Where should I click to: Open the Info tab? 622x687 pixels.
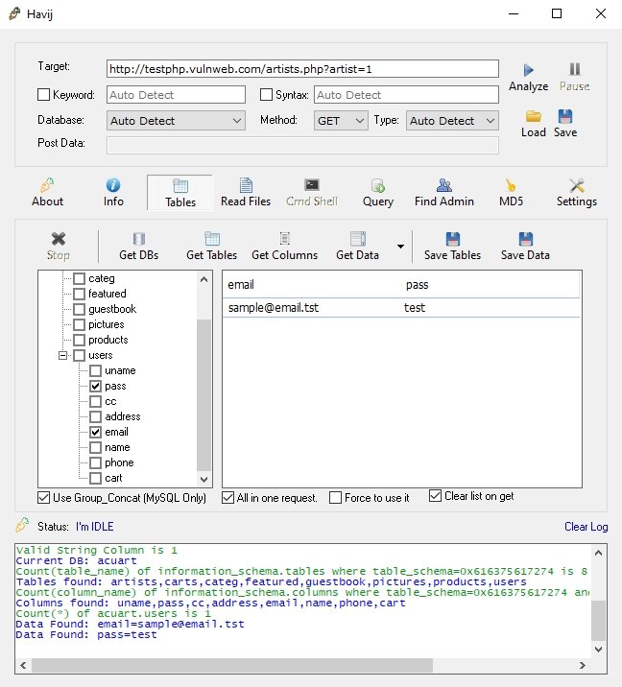pyautogui.click(x=113, y=193)
